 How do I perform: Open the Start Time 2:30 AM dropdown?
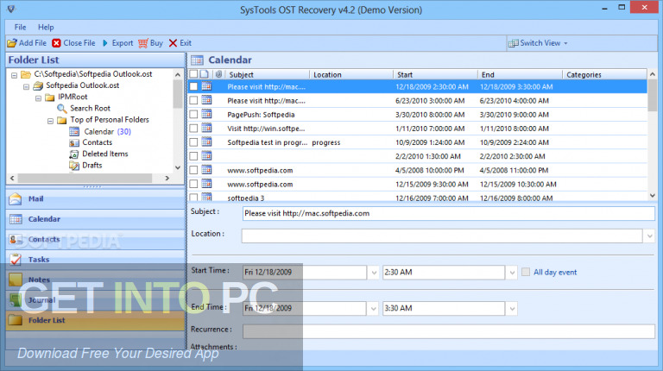point(512,273)
